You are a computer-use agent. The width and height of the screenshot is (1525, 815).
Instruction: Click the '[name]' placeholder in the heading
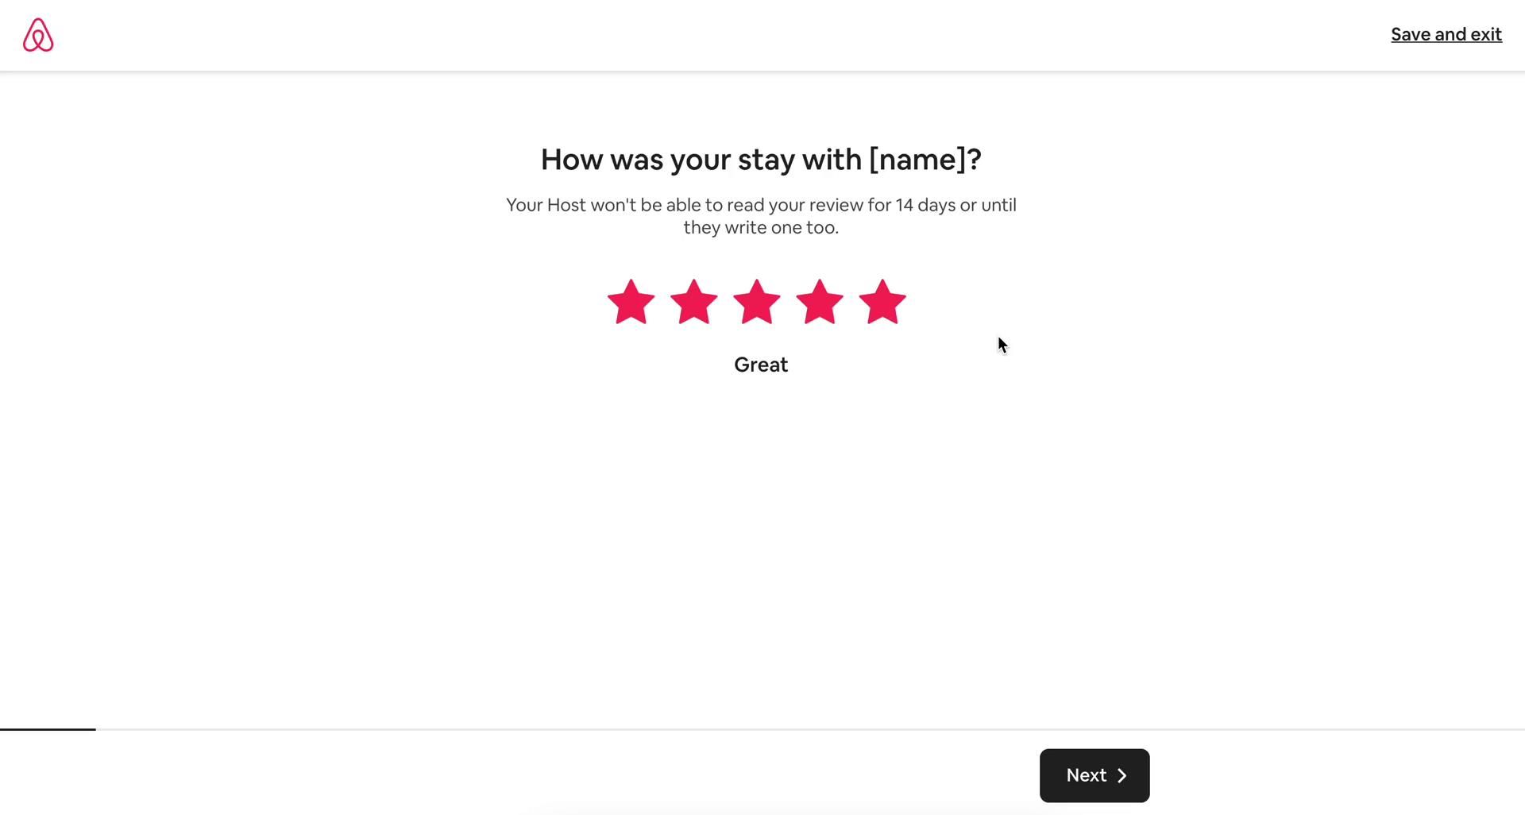pos(917,160)
